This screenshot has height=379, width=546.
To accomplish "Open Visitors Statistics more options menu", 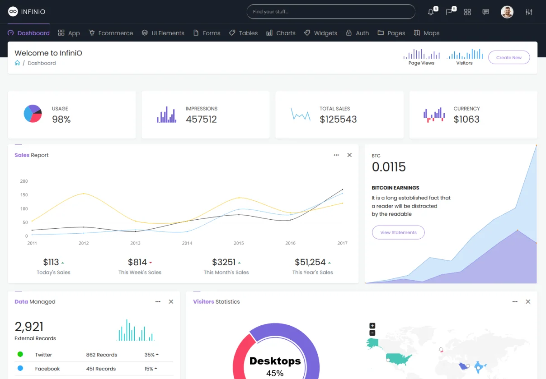I will pos(515,301).
